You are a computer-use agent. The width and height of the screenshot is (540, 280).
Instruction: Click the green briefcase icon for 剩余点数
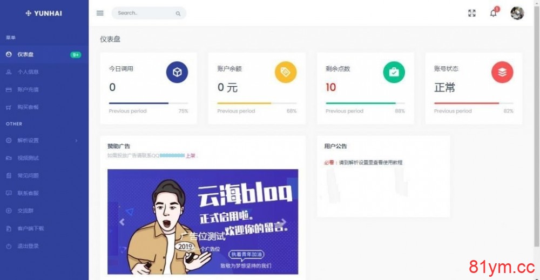(x=394, y=72)
